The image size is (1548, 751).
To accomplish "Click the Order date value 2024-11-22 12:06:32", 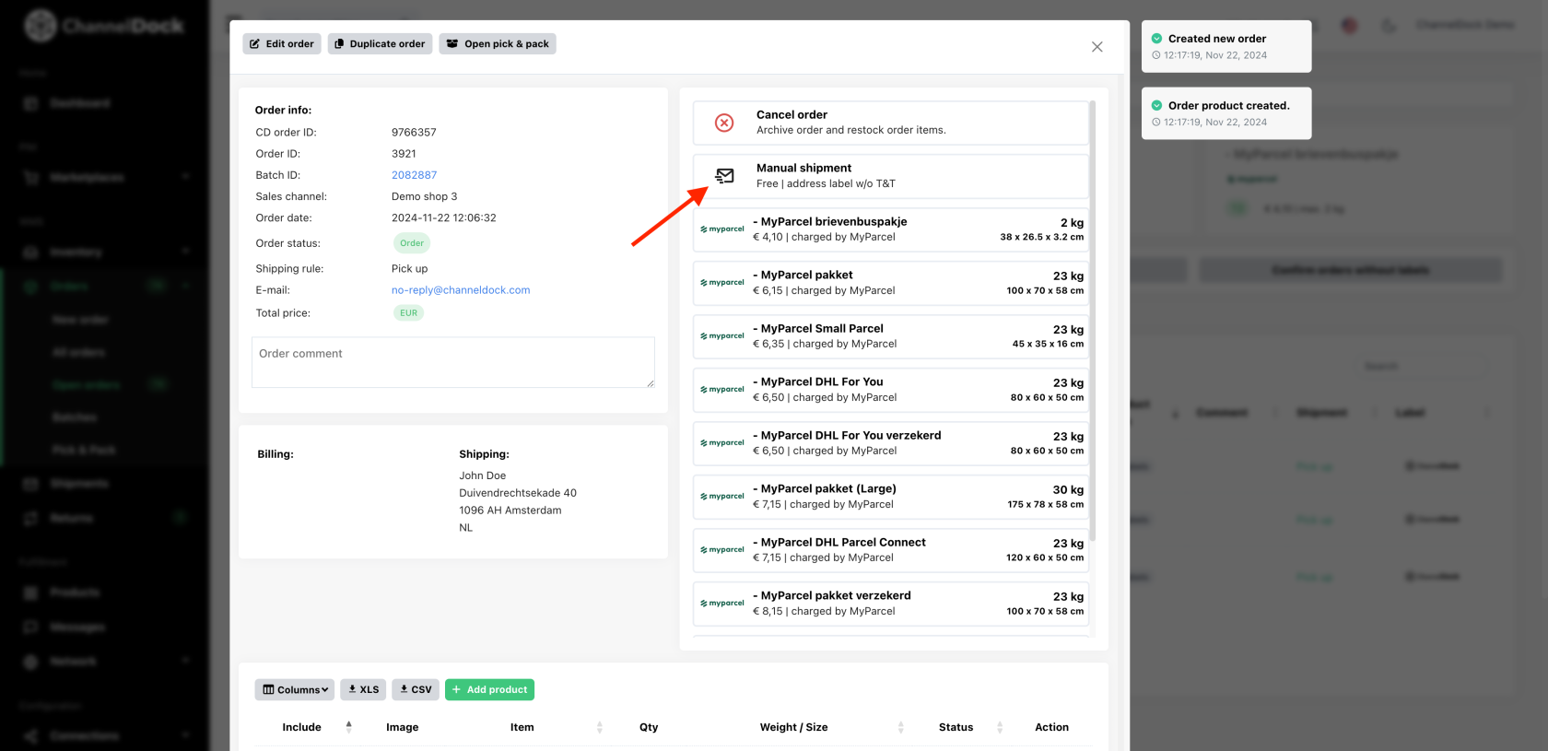I will tap(444, 218).
